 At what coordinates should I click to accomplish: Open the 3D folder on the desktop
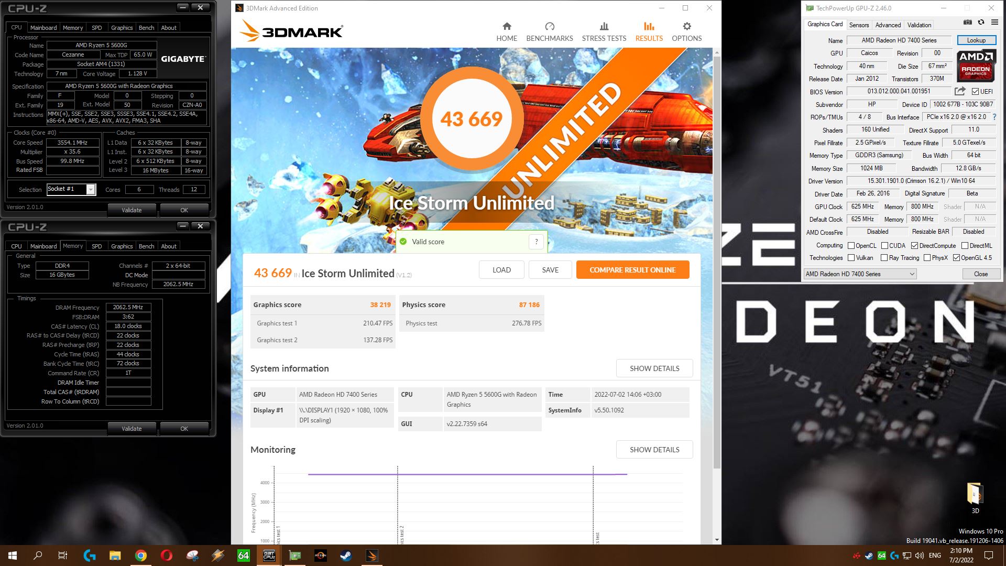(975, 498)
